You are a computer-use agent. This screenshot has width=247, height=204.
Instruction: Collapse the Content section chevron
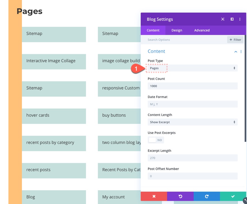[236, 51]
